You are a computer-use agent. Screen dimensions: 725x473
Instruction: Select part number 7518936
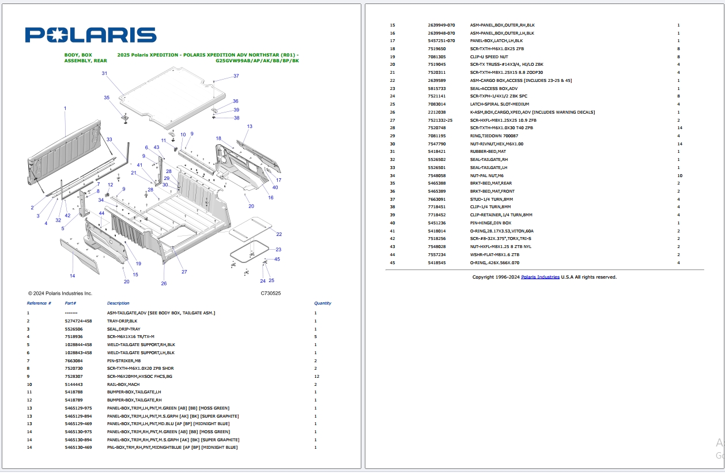tap(74, 336)
